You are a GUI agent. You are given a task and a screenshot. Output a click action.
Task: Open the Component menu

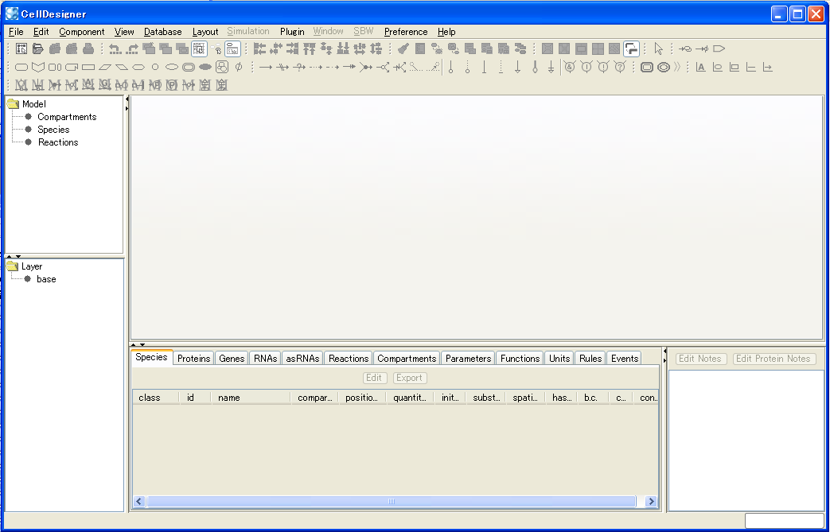coord(82,32)
